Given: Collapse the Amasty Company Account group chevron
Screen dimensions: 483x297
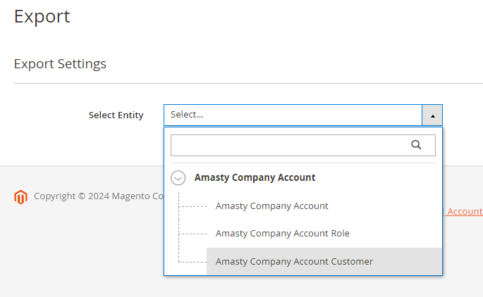Looking at the screenshot, I should pos(178,178).
